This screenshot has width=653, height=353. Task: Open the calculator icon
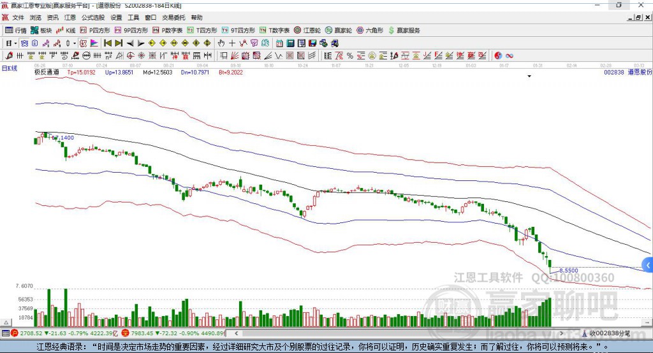290,43
